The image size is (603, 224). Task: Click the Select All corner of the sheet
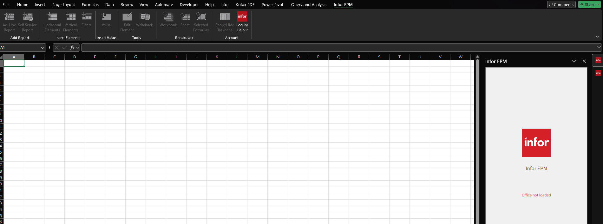tap(2, 57)
